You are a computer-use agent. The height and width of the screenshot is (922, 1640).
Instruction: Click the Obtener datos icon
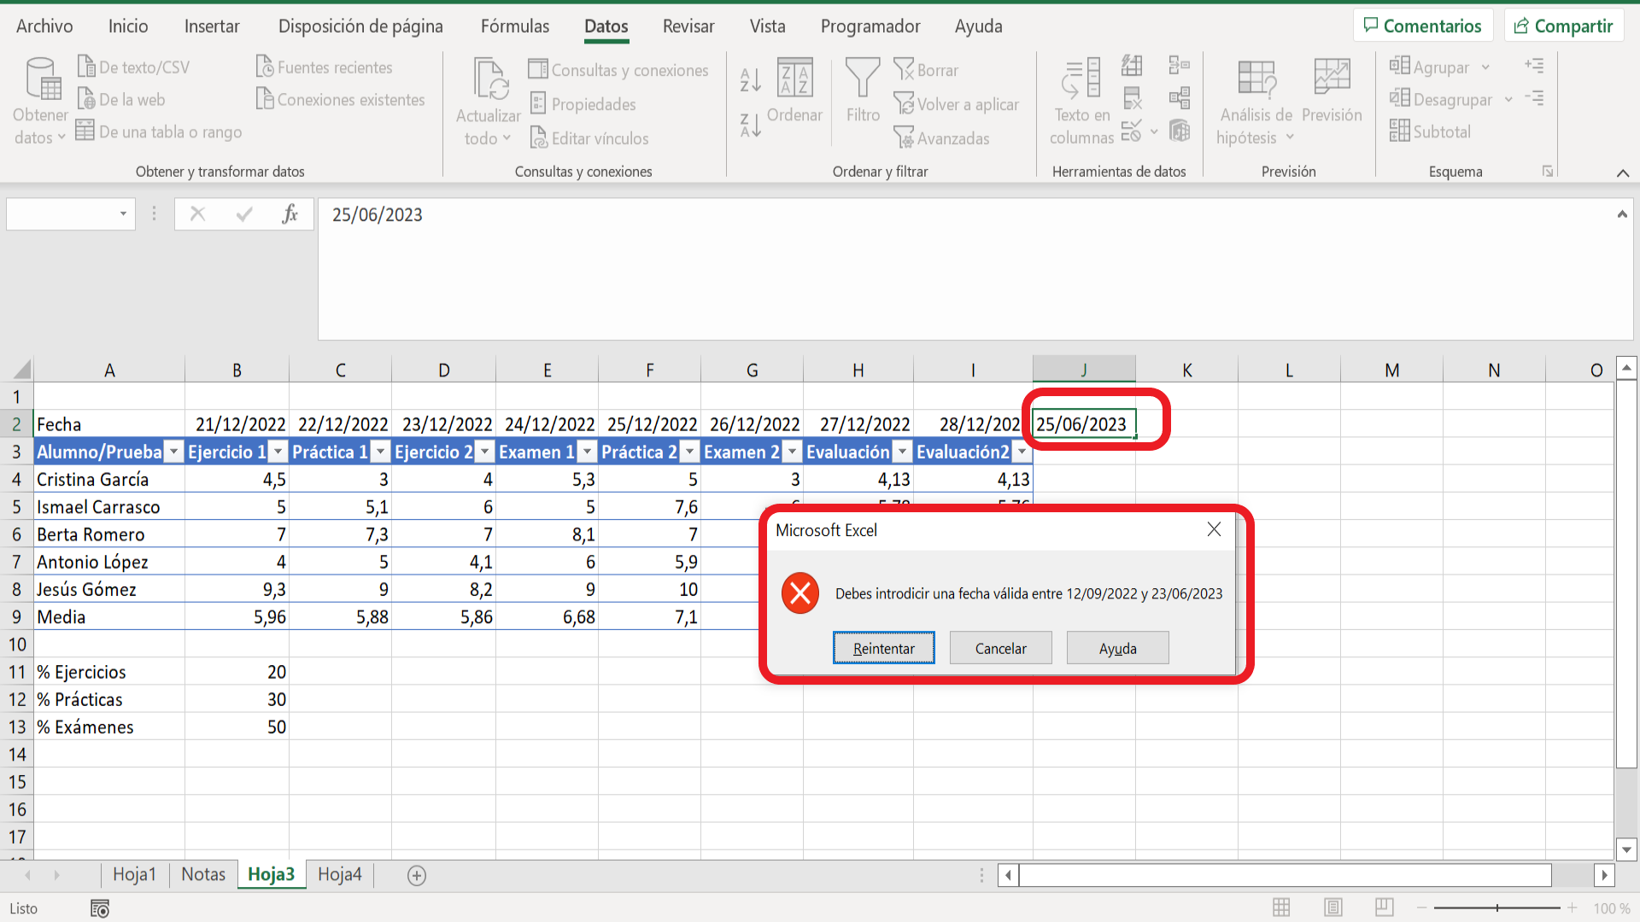click(x=42, y=79)
